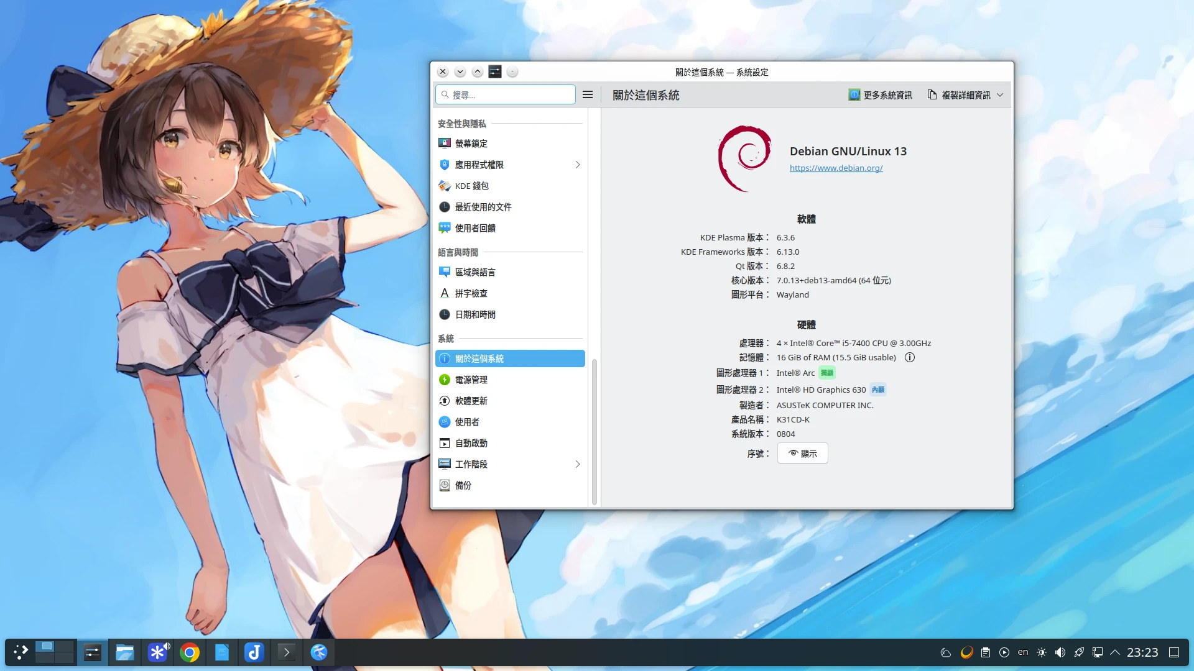Open KDE 錢包 settings
1194x671 pixels.
[x=510, y=186]
